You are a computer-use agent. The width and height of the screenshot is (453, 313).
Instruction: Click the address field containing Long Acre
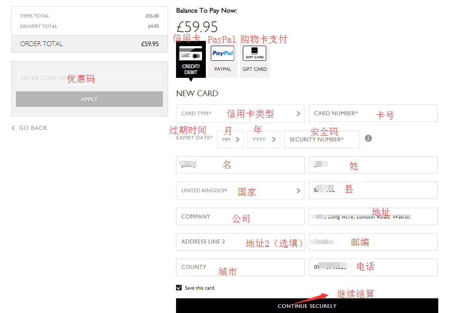click(373, 216)
